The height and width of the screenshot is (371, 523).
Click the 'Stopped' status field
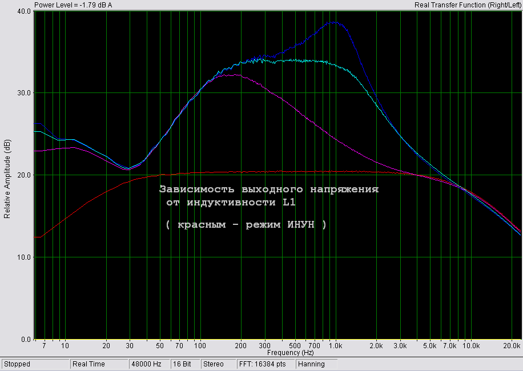[35, 364]
